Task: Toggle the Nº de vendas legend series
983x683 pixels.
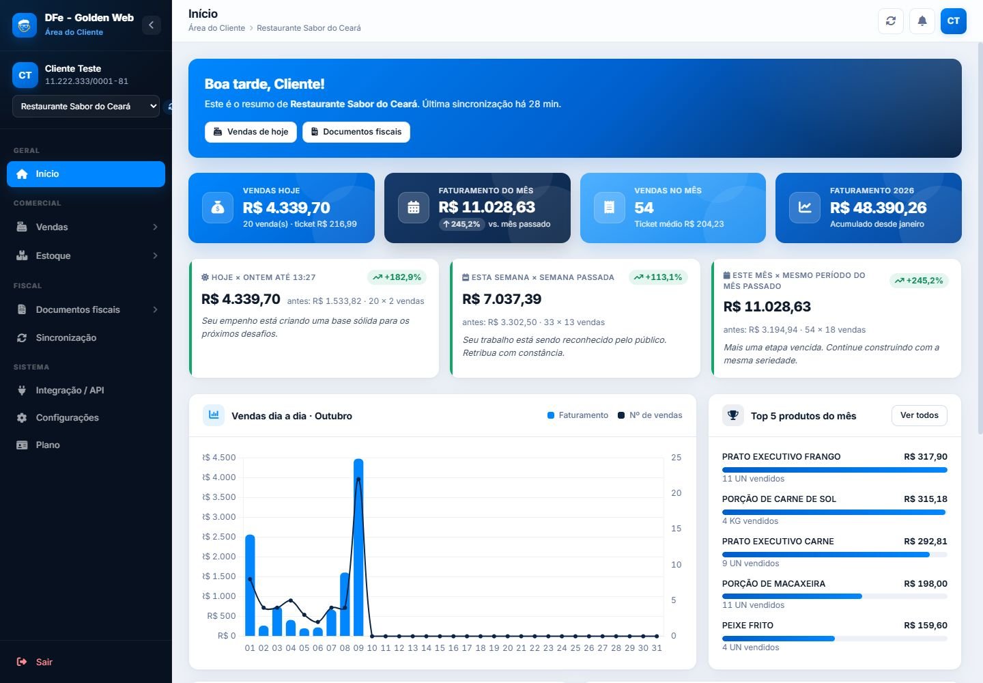Action: click(650, 415)
